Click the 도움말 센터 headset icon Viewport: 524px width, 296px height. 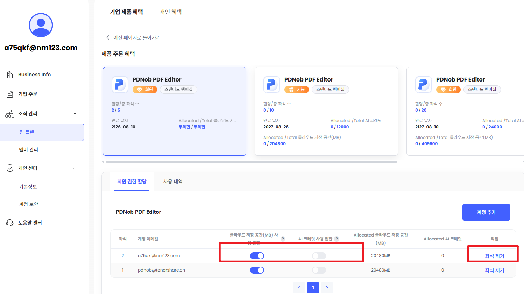(10, 223)
